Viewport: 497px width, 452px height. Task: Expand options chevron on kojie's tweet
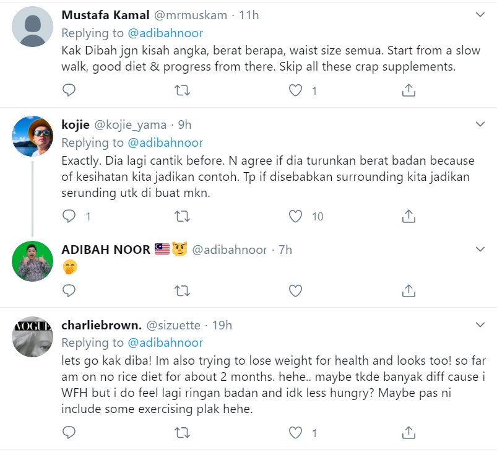point(480,124)
